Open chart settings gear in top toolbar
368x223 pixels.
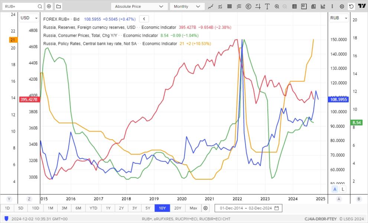click(342, 6)
